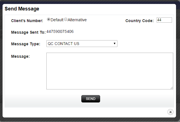Click the "Message:" field label
This screenshot has height=122, width=180.
[x=20, y=56]
